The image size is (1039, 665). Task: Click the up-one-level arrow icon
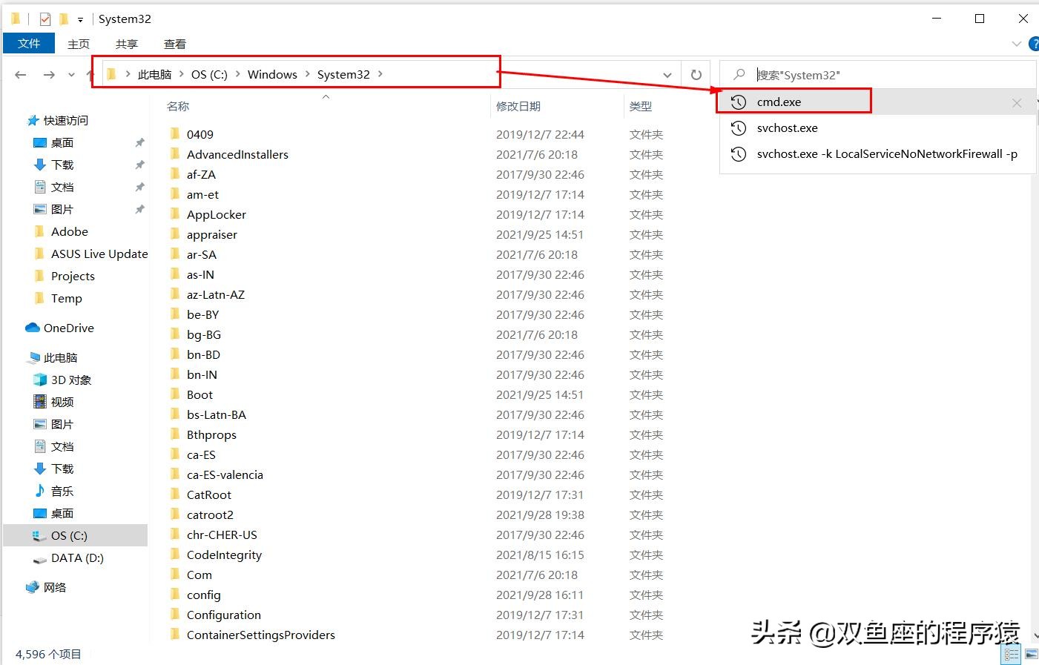(x=90, y=74)
